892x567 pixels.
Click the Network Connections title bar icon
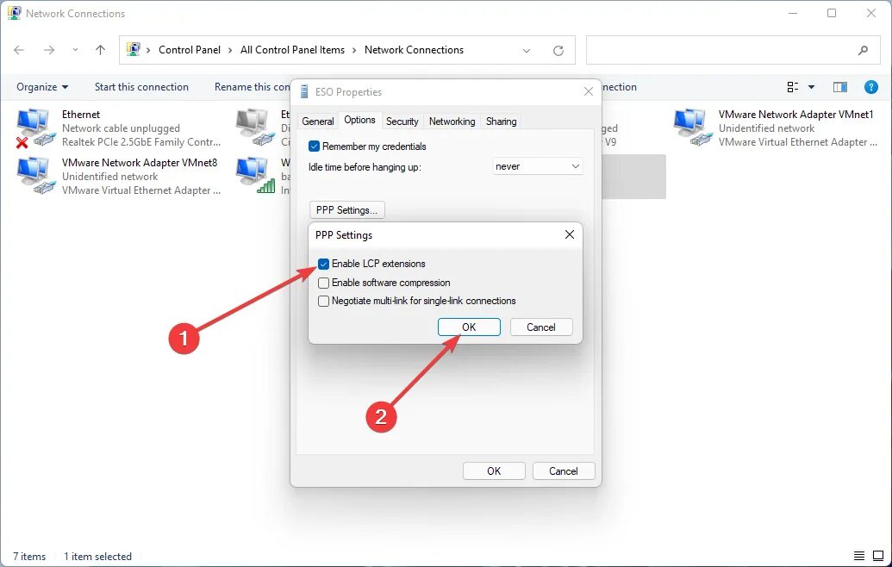coord(15,13)
